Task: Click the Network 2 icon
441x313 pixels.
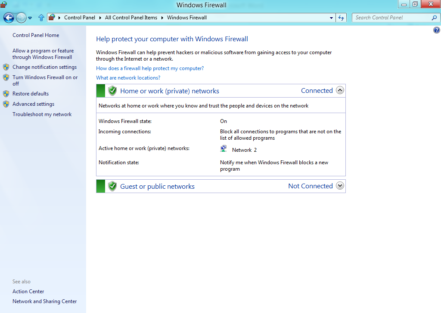Action: click(x=224, y=148)
